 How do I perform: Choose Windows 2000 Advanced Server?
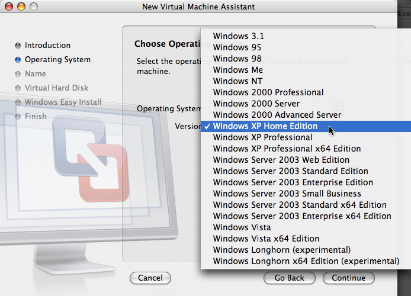(x=277, y=115)
